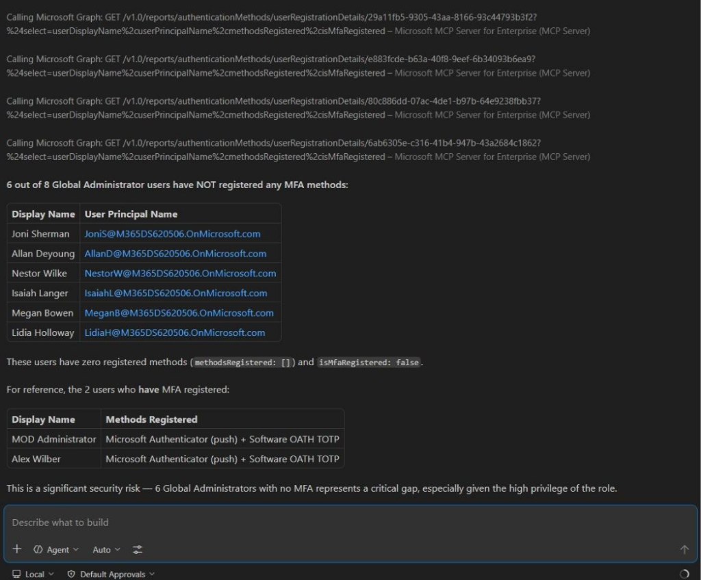
Task: Open the Auto model picker dropdown
Action: click(106, 549)
